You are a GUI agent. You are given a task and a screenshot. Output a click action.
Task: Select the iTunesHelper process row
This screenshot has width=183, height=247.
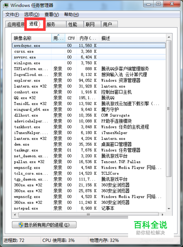[89, 132]
